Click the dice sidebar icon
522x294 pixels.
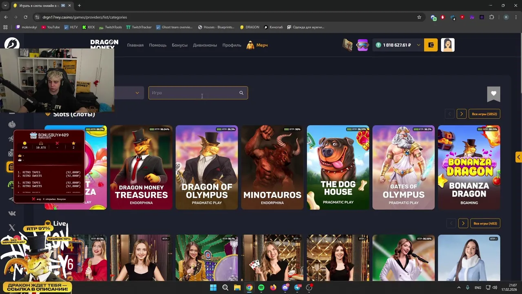11,154
